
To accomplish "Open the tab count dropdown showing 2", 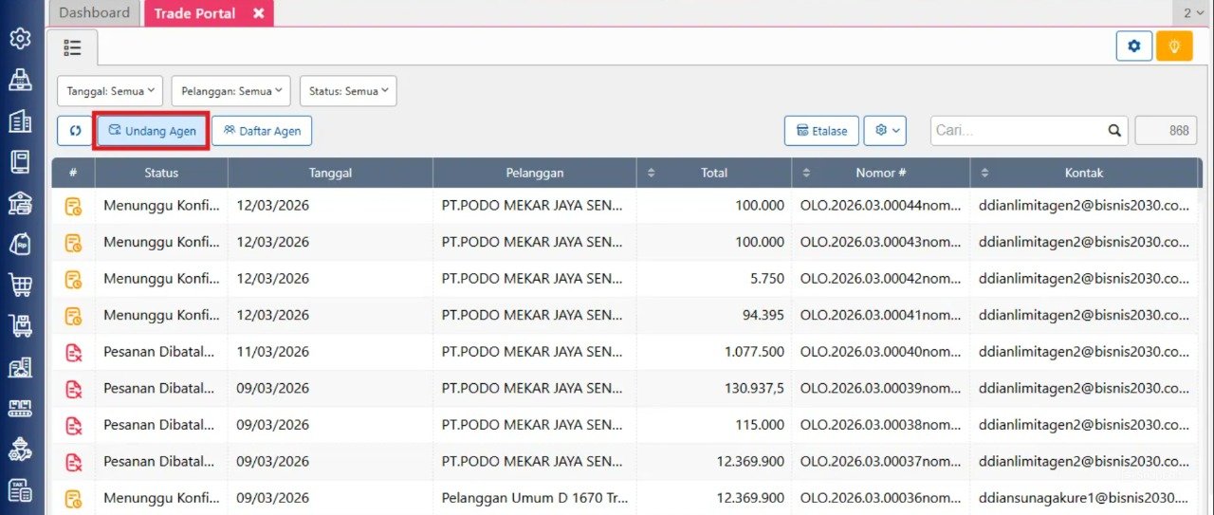I will pos(1193,13).
